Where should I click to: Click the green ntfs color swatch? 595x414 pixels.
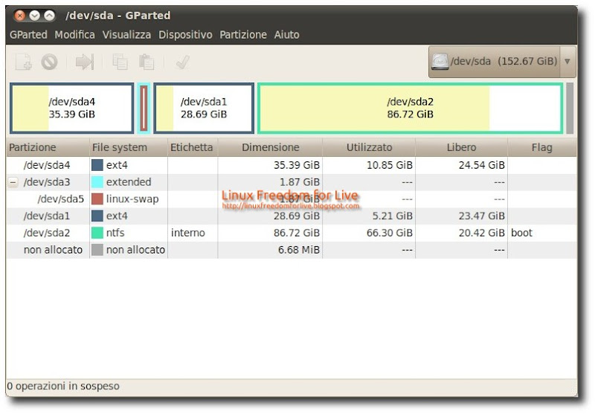tap(97, 233)
